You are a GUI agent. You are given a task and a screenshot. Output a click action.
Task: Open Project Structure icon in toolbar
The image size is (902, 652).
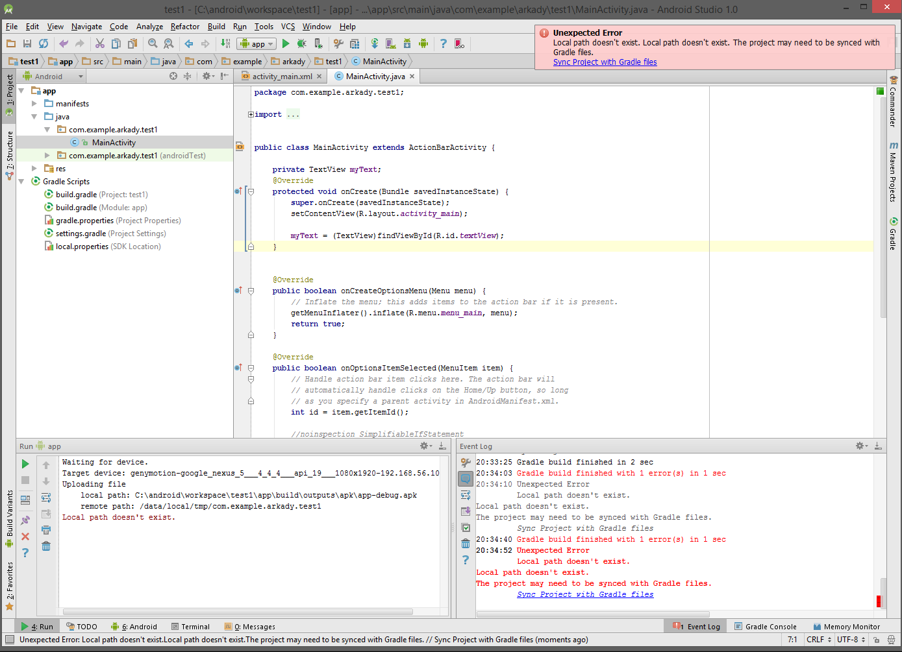(x=355, y=43)
